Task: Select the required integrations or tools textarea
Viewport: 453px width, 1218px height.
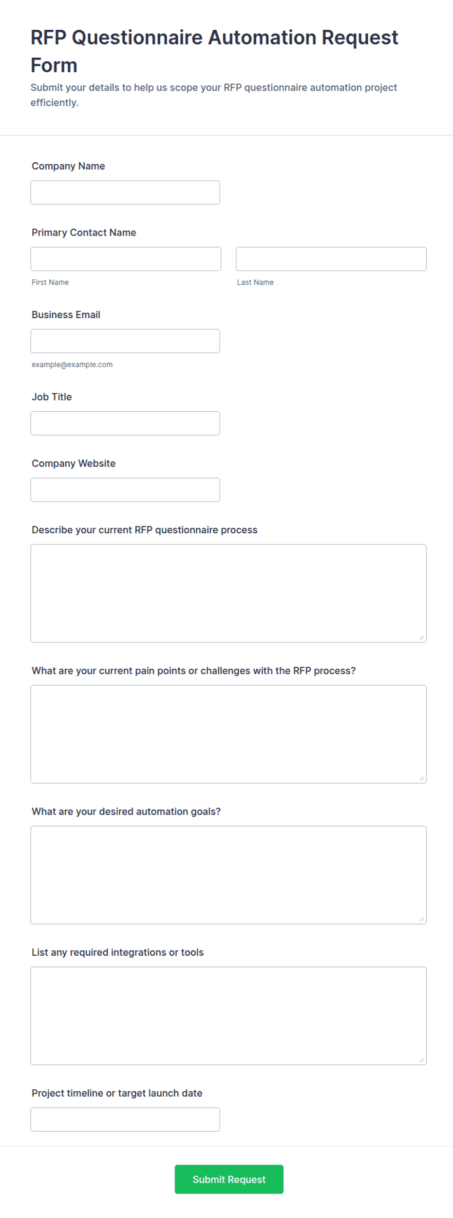Action: 228,1016
